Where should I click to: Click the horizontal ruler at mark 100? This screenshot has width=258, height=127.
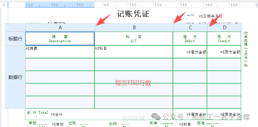pyautogui.click(x=133, y=5)
